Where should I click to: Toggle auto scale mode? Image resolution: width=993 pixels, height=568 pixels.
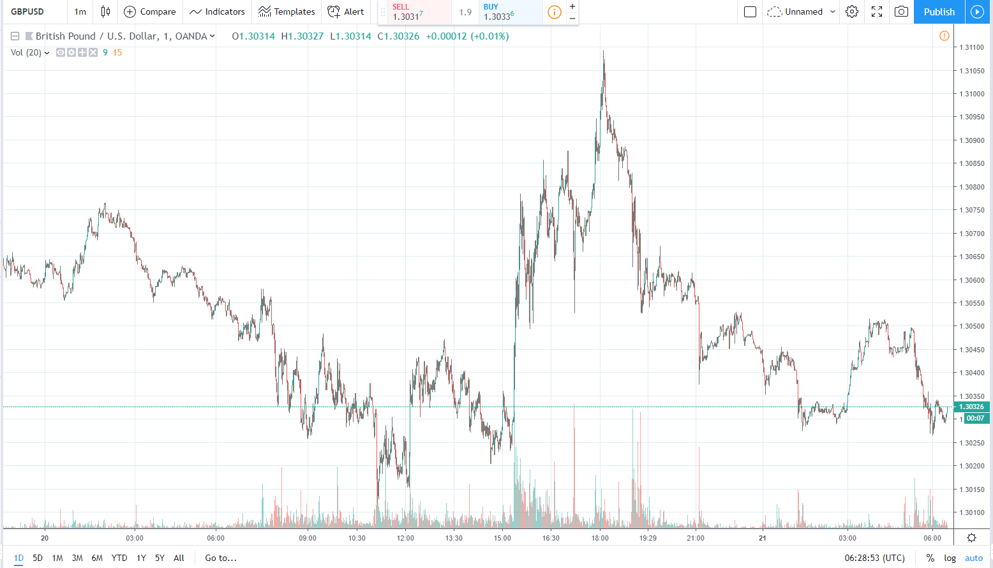(974, 558)
